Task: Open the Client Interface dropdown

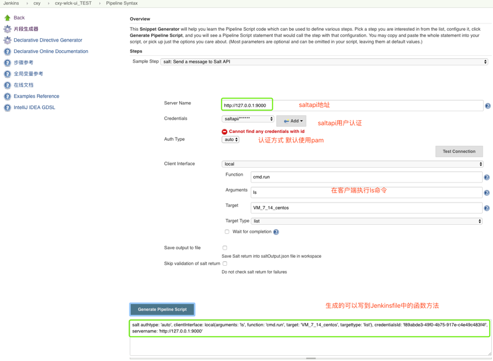Action: click(x=352, y=164)
